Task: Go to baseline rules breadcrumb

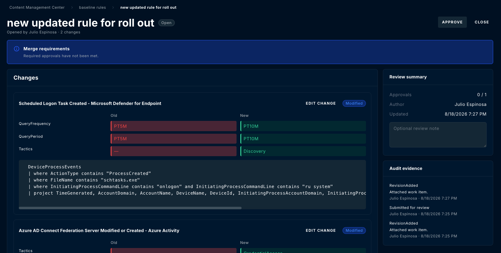Action: [x=92, y=7]
